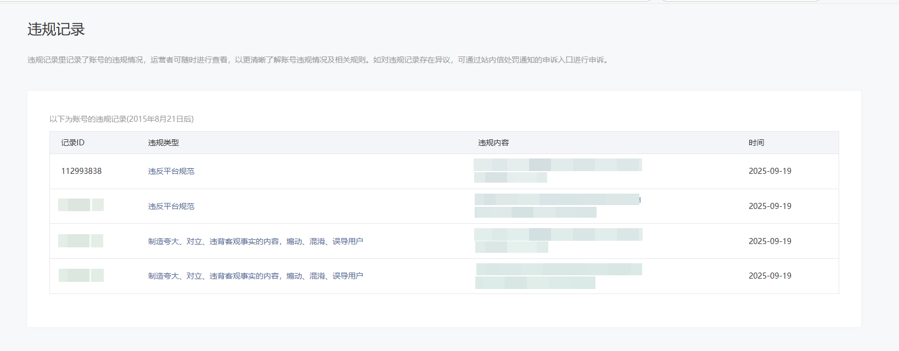Click the 违规类型 column header
The width and height of the screenshot is (899, 351).
pos(163,143)
